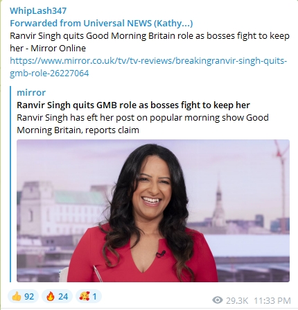The image size is (298, 310).
Task: Add a thumbs up reaction
Action: click(23, 296)
